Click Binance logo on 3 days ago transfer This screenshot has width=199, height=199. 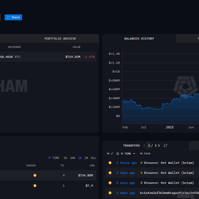tap(142, 173)
